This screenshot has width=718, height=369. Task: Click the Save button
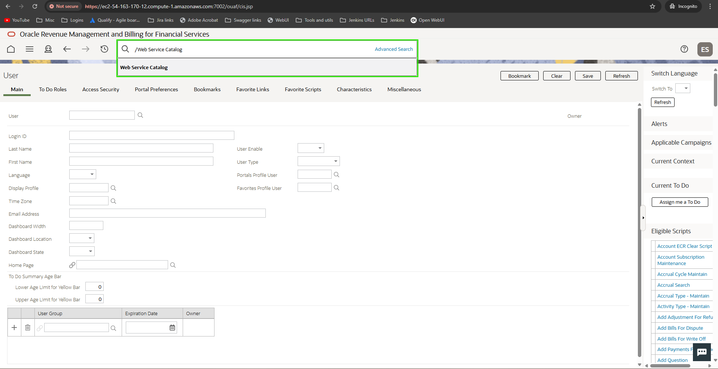pyautogui.click(x=587, y=76)
